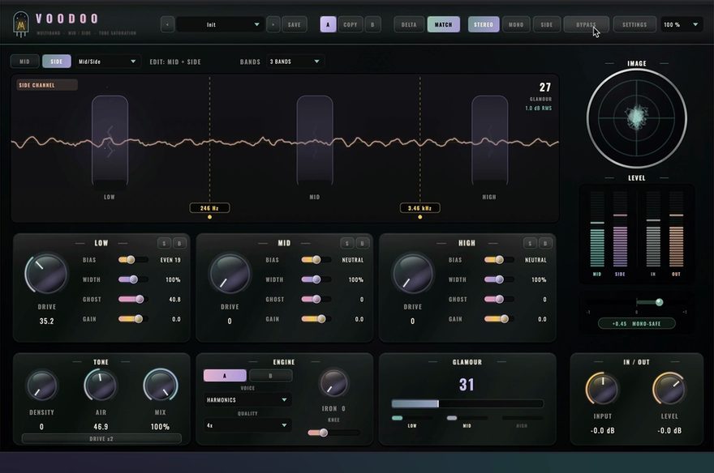Adjust the High band Gain slider
714x473 pixels.
tap(499, 319)
